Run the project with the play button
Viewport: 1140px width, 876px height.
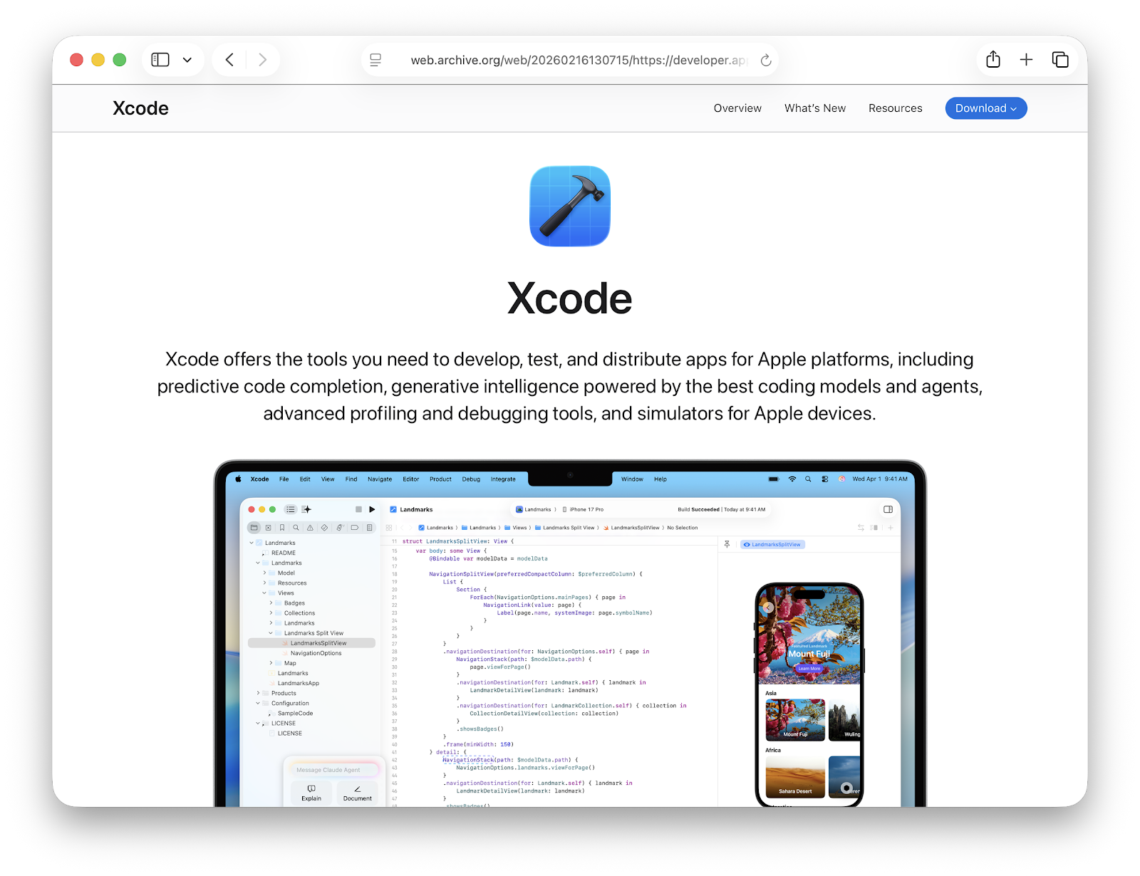pos(372,509)
